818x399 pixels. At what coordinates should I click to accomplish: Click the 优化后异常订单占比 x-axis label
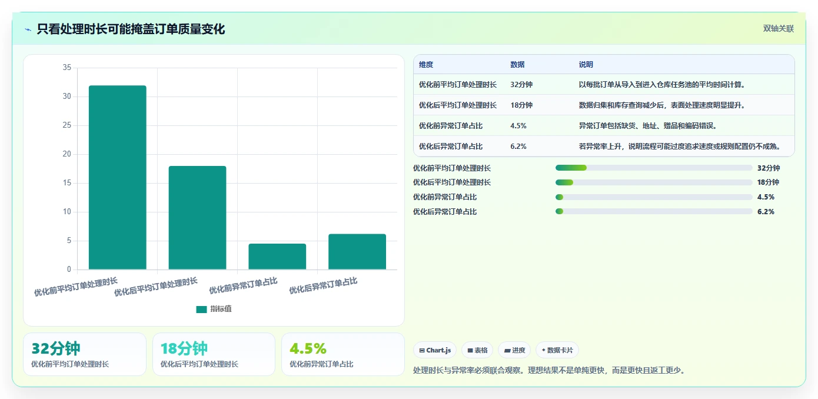323,285
